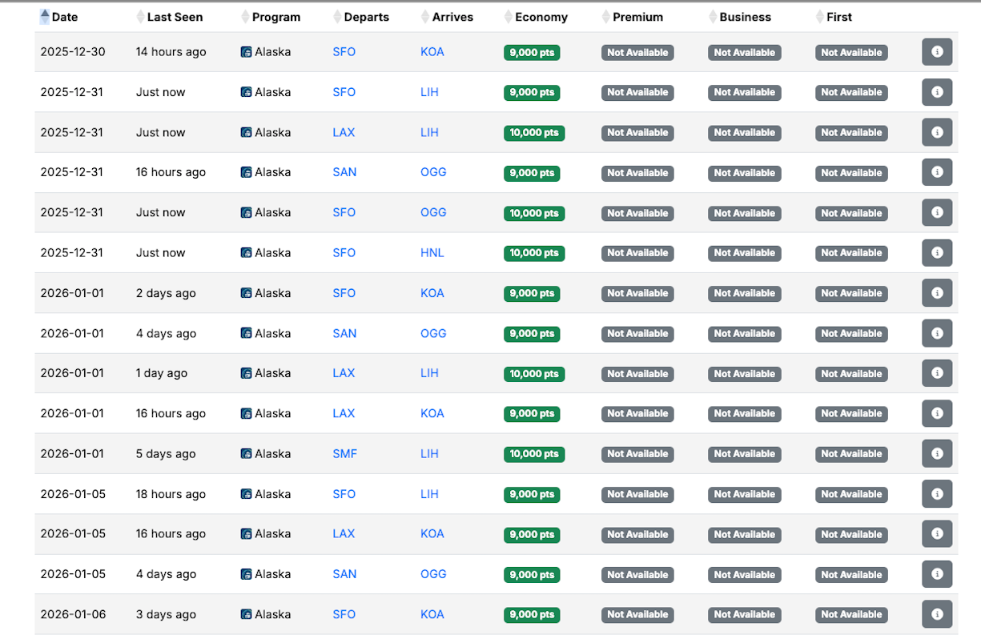This screenshot has width=981, height=639.
Task: Open info button for 2026-01-06 SFO to KOA row
Action: point(936,614)
